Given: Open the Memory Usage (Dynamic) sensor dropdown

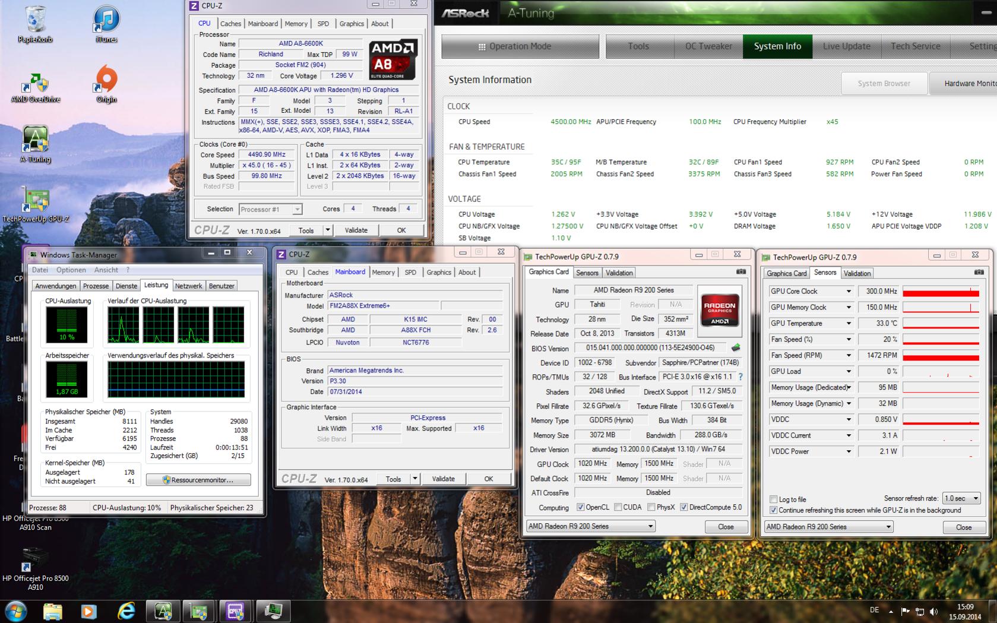Looking at the screenshot, I should point(849,403).
